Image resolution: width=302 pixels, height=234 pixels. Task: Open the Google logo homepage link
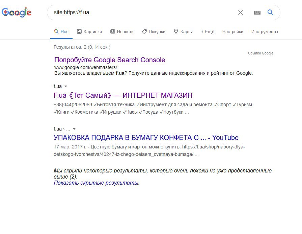17,13
